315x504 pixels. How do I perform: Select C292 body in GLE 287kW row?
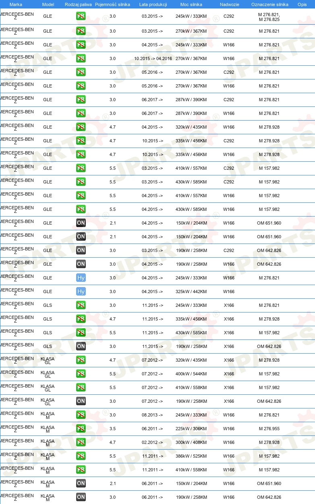pyautogui.click(x=229, y=100)
